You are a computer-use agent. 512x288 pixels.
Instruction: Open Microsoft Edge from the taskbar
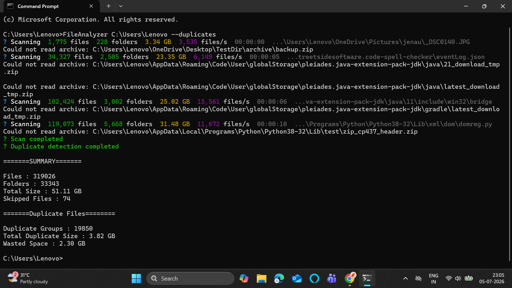tap(279, 278)
